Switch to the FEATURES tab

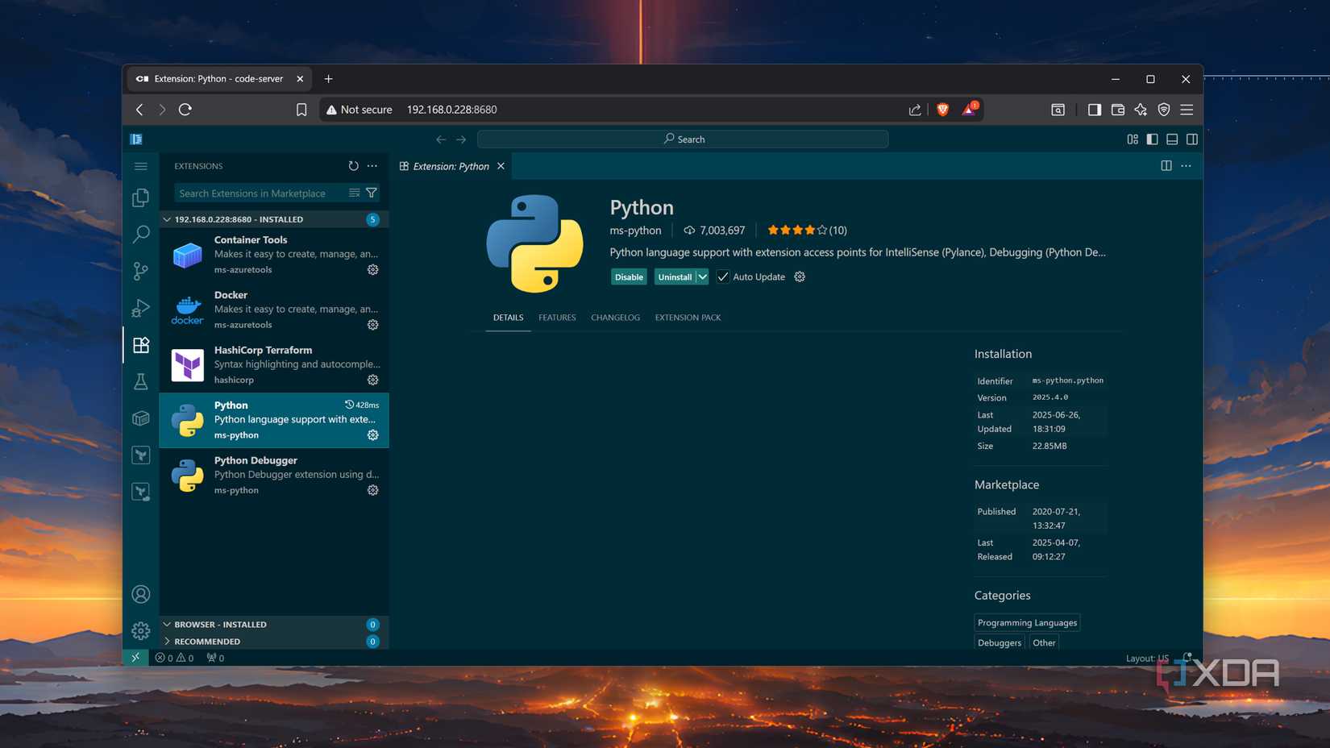click(557, 318)
